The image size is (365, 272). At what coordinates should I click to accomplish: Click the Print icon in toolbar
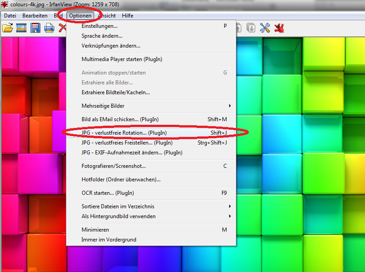49,28
